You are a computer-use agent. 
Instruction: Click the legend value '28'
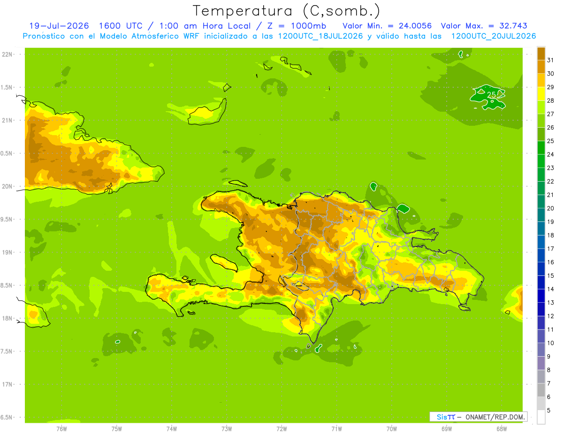tap(551, 100)
